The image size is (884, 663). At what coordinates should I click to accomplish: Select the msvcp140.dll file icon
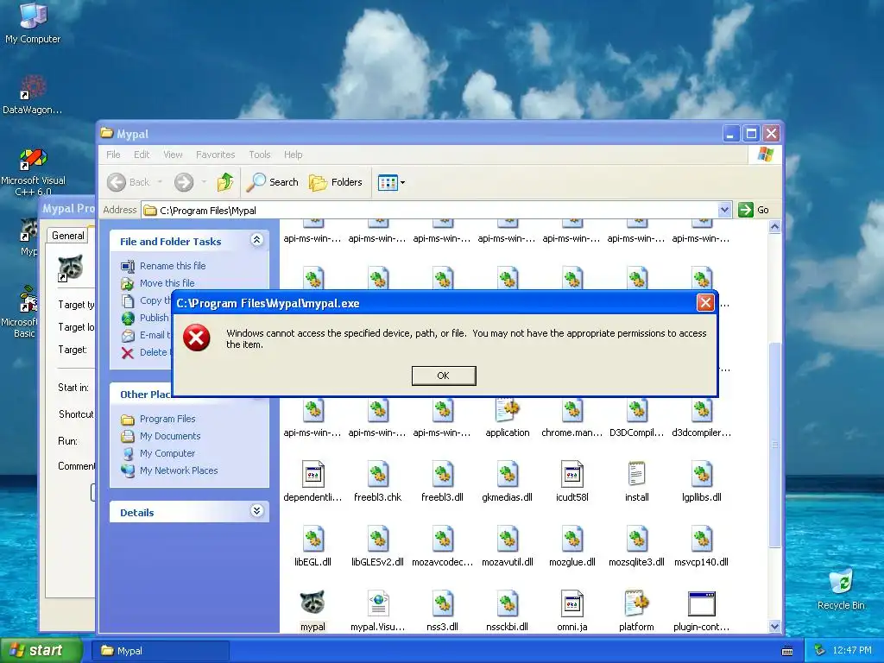click(x=701, y=539)
